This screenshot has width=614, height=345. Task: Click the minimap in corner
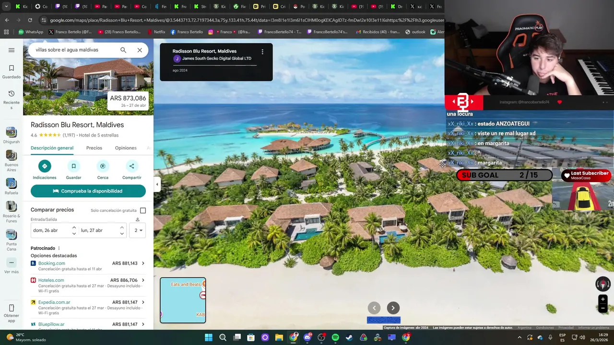(x=183, y=300)
